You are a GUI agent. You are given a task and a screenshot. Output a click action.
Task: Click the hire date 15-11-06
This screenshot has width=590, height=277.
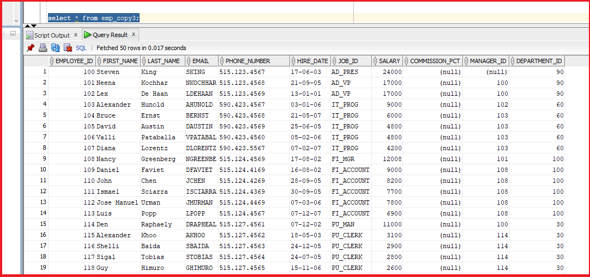click(310, 268)
